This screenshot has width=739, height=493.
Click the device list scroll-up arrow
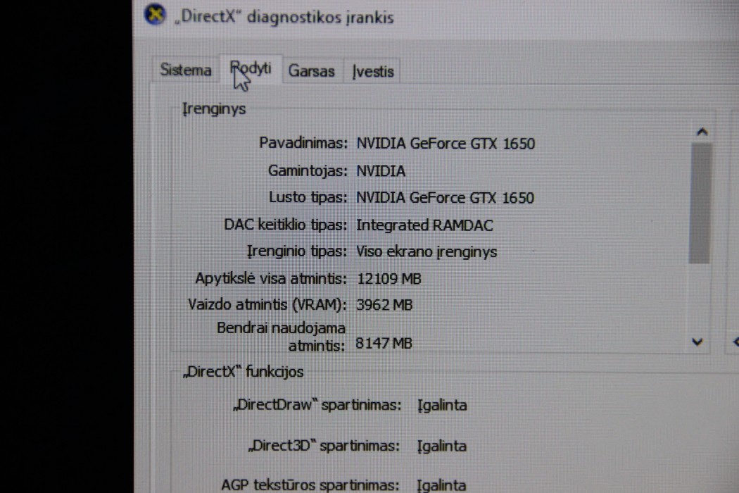702,132
